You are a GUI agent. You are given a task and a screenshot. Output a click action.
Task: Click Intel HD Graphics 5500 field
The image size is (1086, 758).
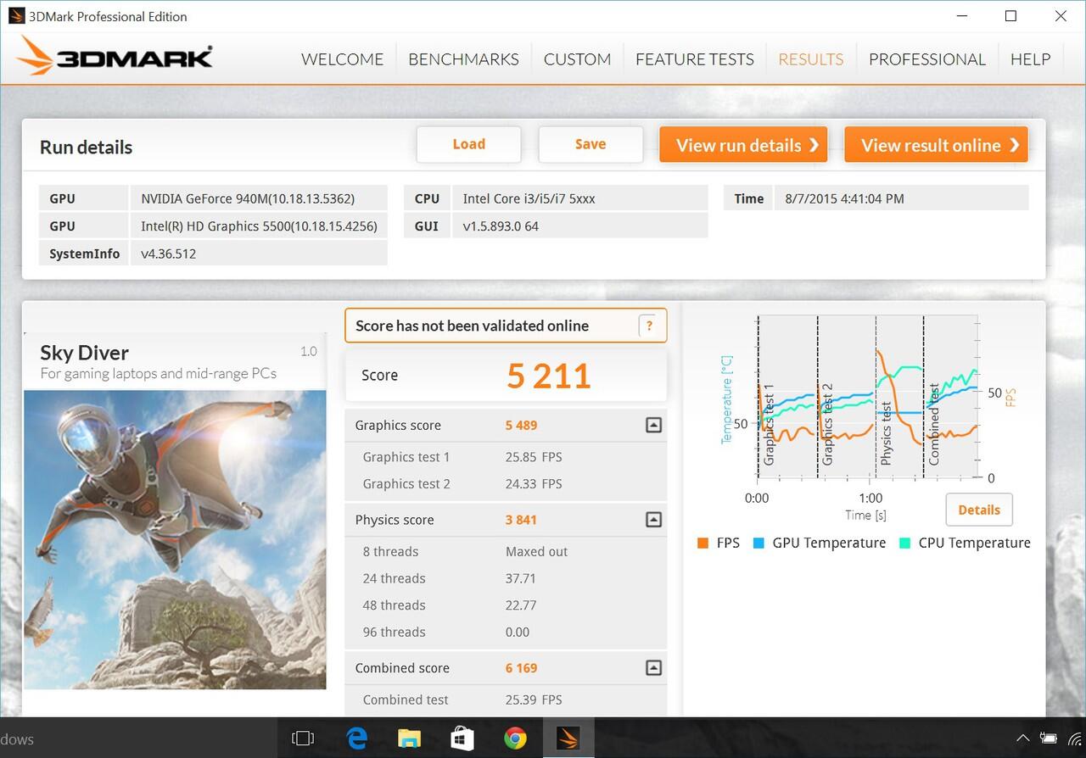[x=259, y=226]
